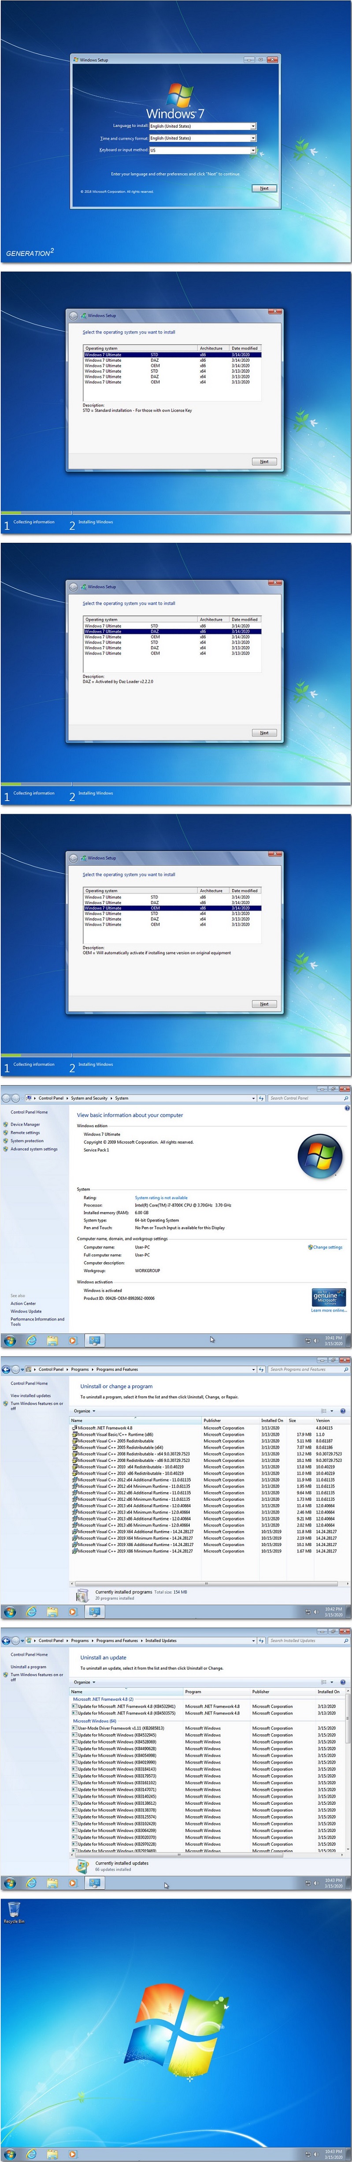The width and height of the screenshot is (352, 2162).
Task: Click System rating is not available link
Action: (x=161, y=1198)
